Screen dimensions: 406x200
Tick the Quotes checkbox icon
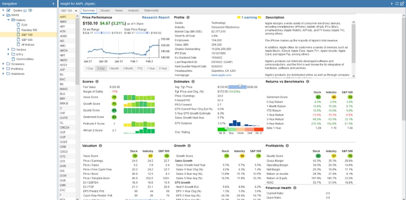tap(8, 10)
